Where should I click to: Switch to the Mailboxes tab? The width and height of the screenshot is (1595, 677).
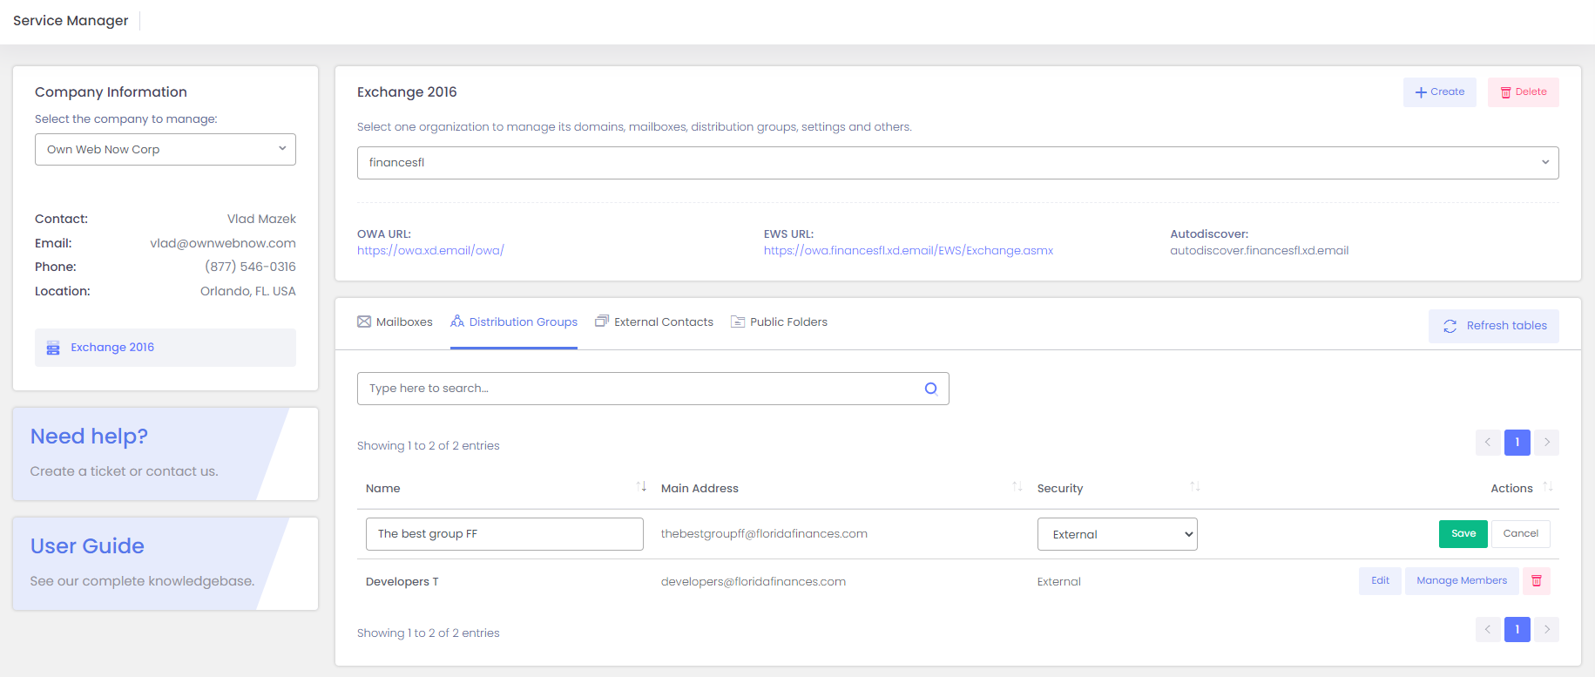point(395,322)
